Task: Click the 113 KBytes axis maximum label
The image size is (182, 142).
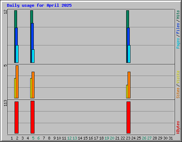Action: (x=5, y=103)
